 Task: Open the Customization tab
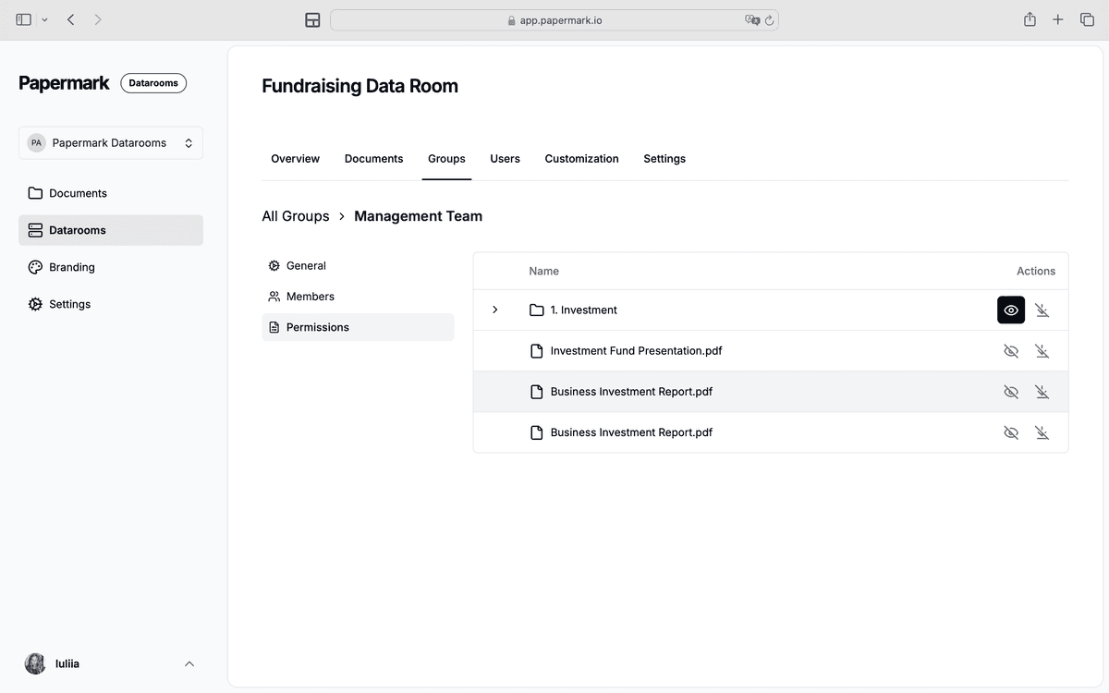(x=581, y=159)
